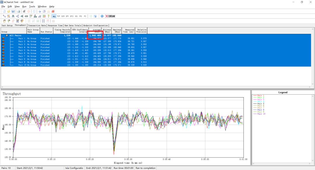Switch to the Raw Data Totals tab
Viewport: 315px width, 170px height.
pos(73,25)
